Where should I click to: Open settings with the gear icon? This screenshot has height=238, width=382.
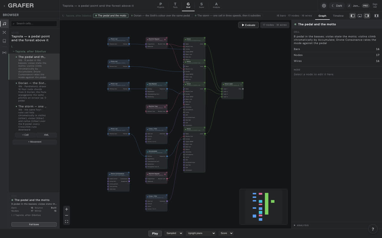[324, 6]
